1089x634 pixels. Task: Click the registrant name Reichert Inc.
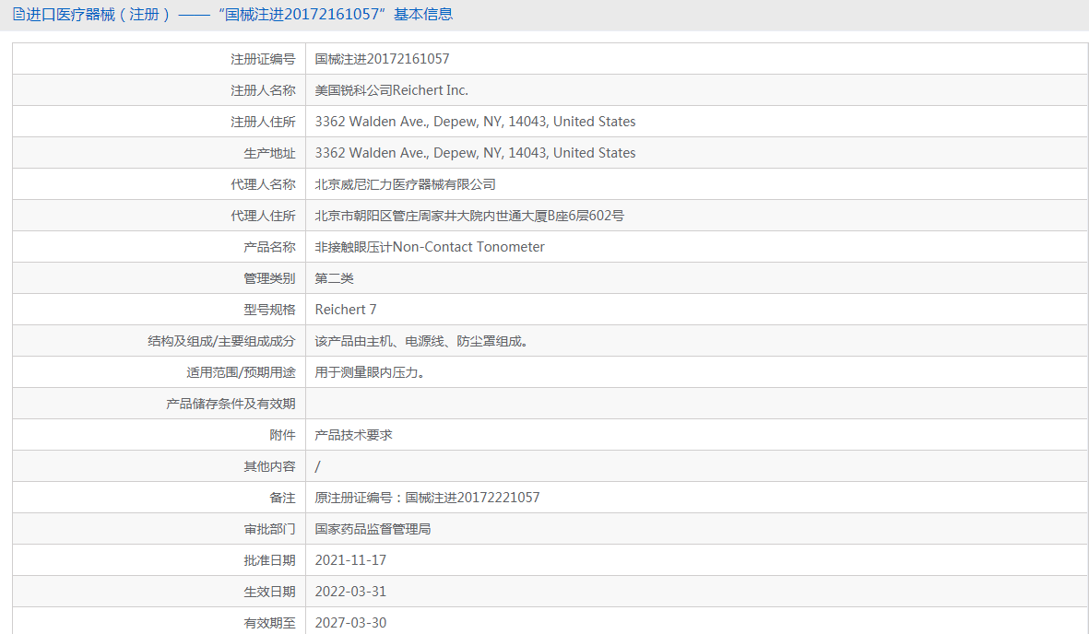coord(391,90)
